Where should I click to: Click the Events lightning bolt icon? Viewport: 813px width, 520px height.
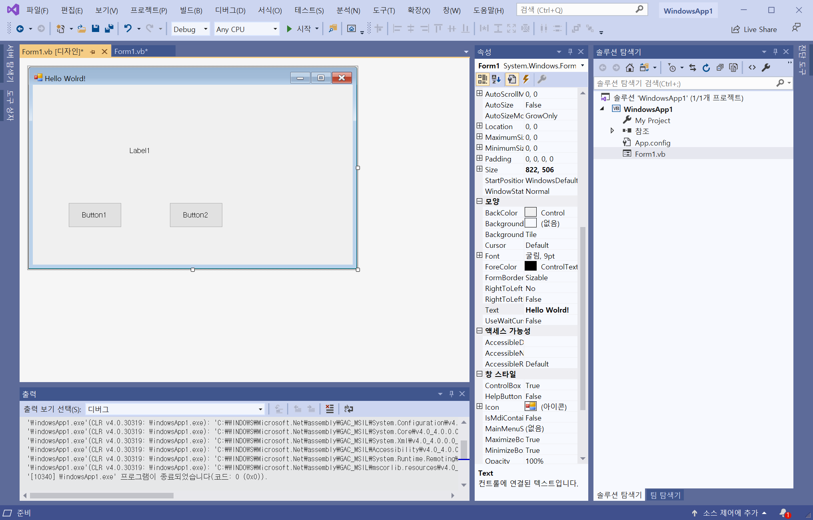[526, 80]
